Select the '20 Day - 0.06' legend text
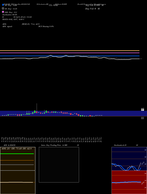The height and width of the screenshot is (194, 147). click(x=11, y=5)
